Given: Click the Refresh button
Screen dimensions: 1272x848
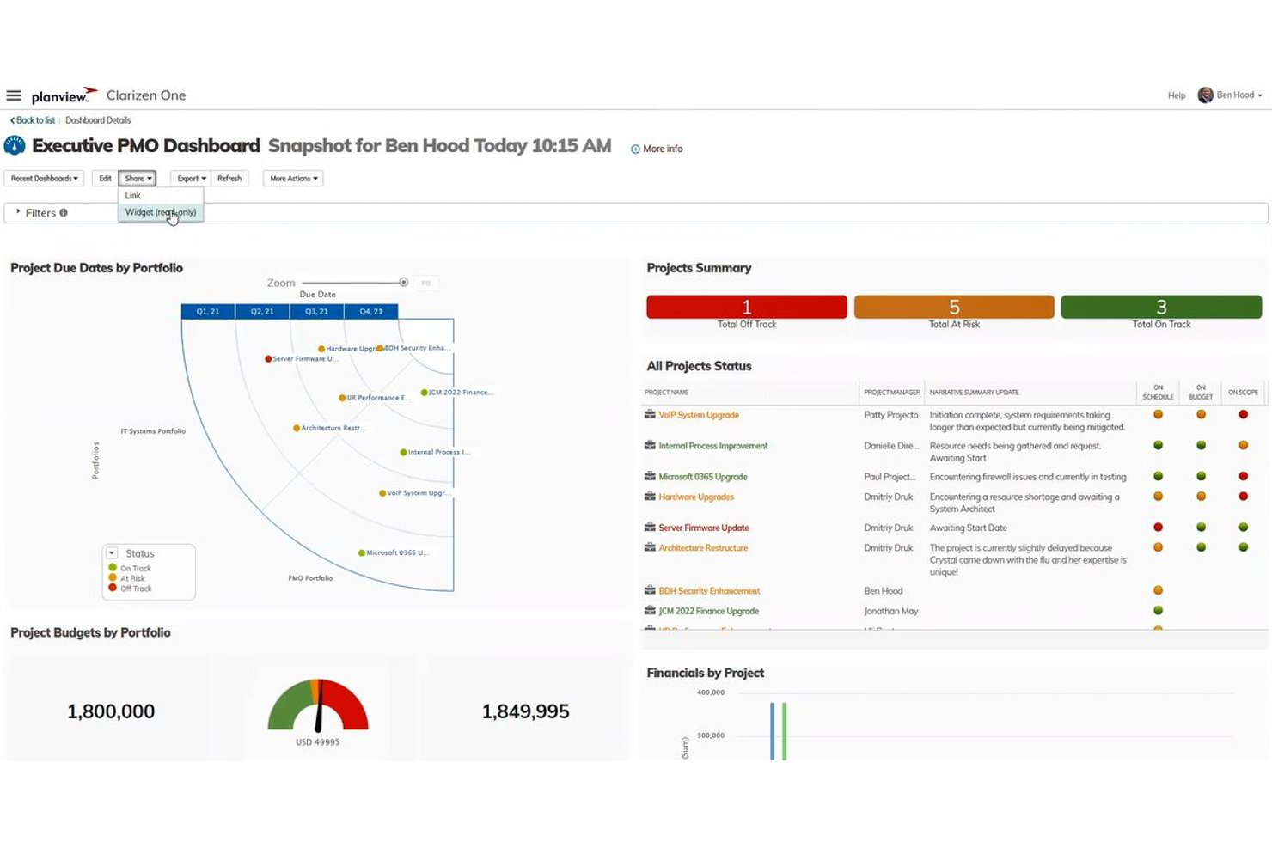Looking at the screenshot, I should [x=229, y=179].
